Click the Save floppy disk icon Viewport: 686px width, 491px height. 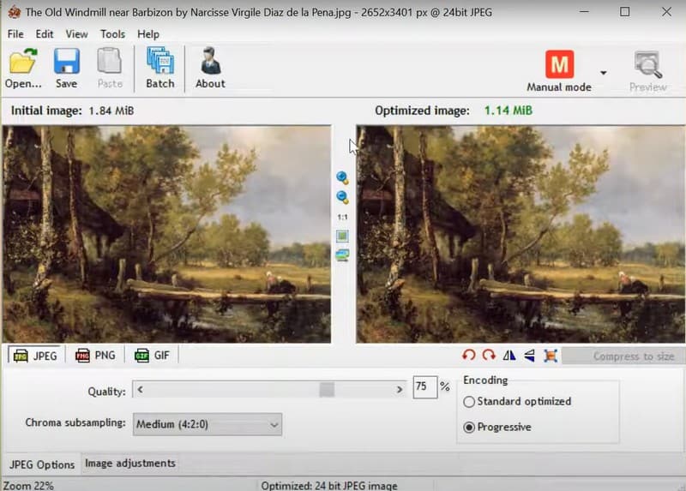pyautogui.click(x=66, y=69)
